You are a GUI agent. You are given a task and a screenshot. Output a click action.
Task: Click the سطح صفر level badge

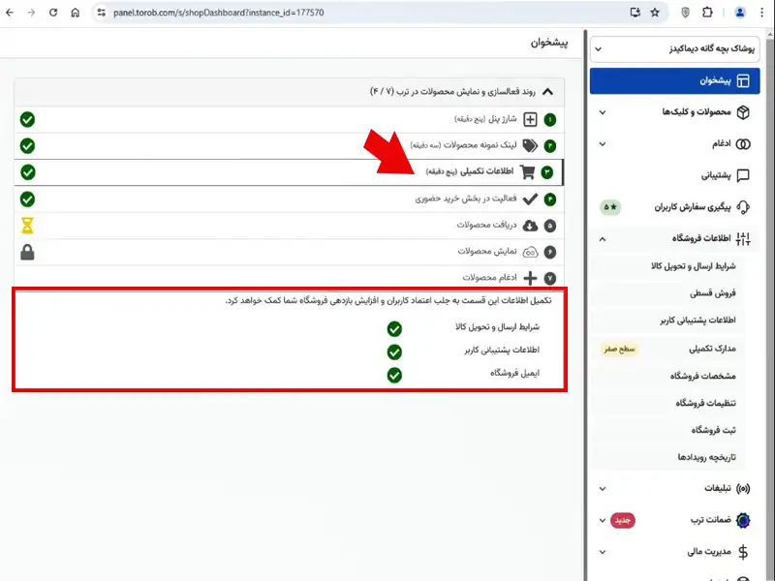point(619,349)
